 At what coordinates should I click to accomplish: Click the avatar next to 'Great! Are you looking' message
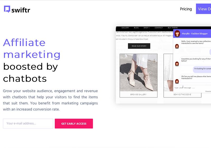point(177,64)
